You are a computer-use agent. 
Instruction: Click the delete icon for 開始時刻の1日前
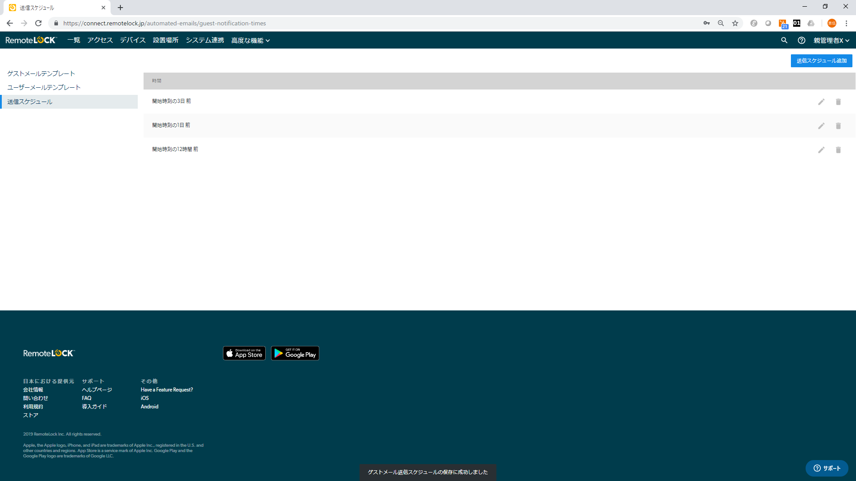[838, 126]
